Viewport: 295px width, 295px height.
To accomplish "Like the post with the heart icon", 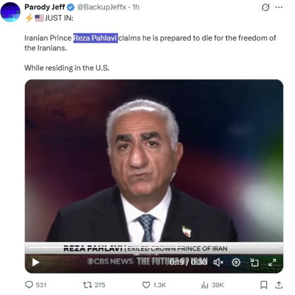I will [154, 285].
